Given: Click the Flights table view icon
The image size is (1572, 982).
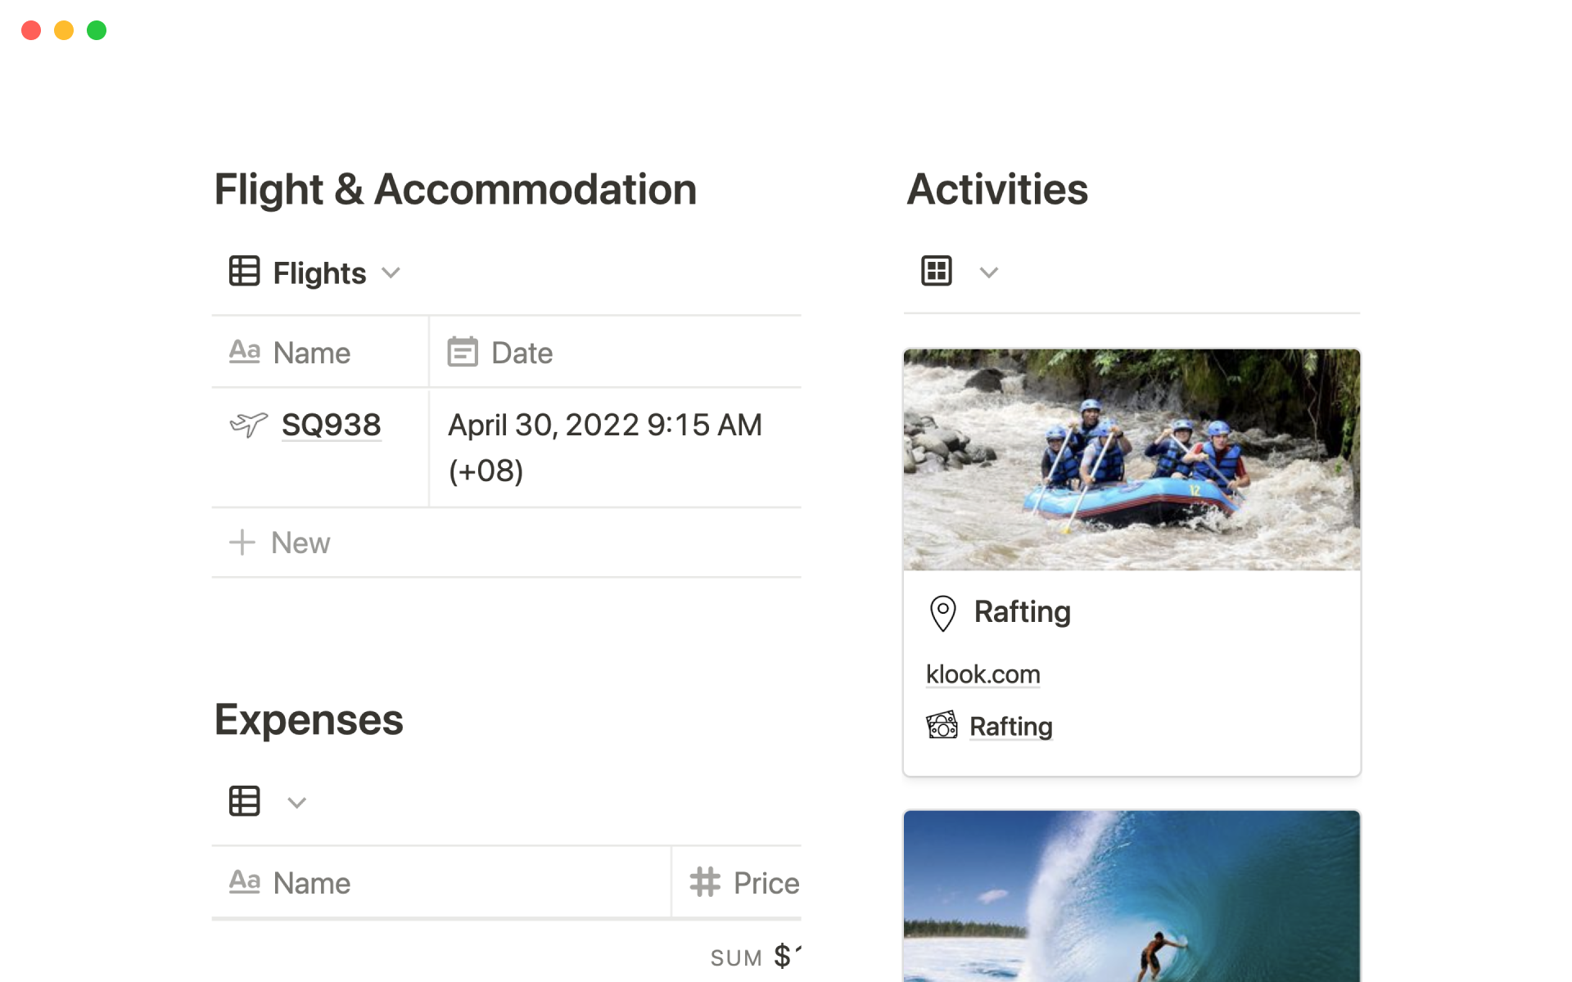Looking at the screenshot, I should pyautogui.click(x=244, y=272).
